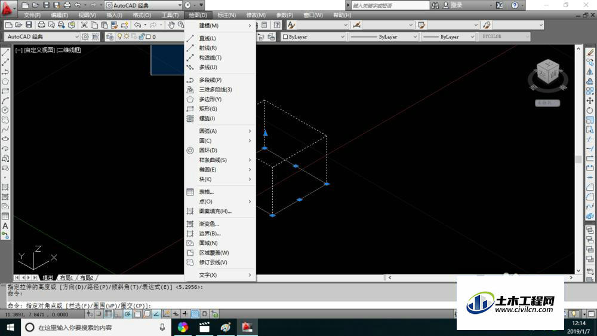Click Erase tool in right modify toolbar

tap(590, 53)
